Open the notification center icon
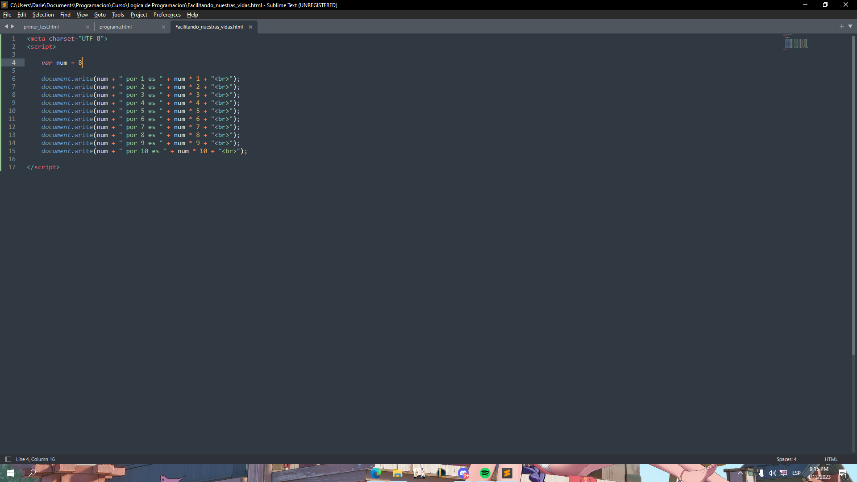 (x=843, y=473)
